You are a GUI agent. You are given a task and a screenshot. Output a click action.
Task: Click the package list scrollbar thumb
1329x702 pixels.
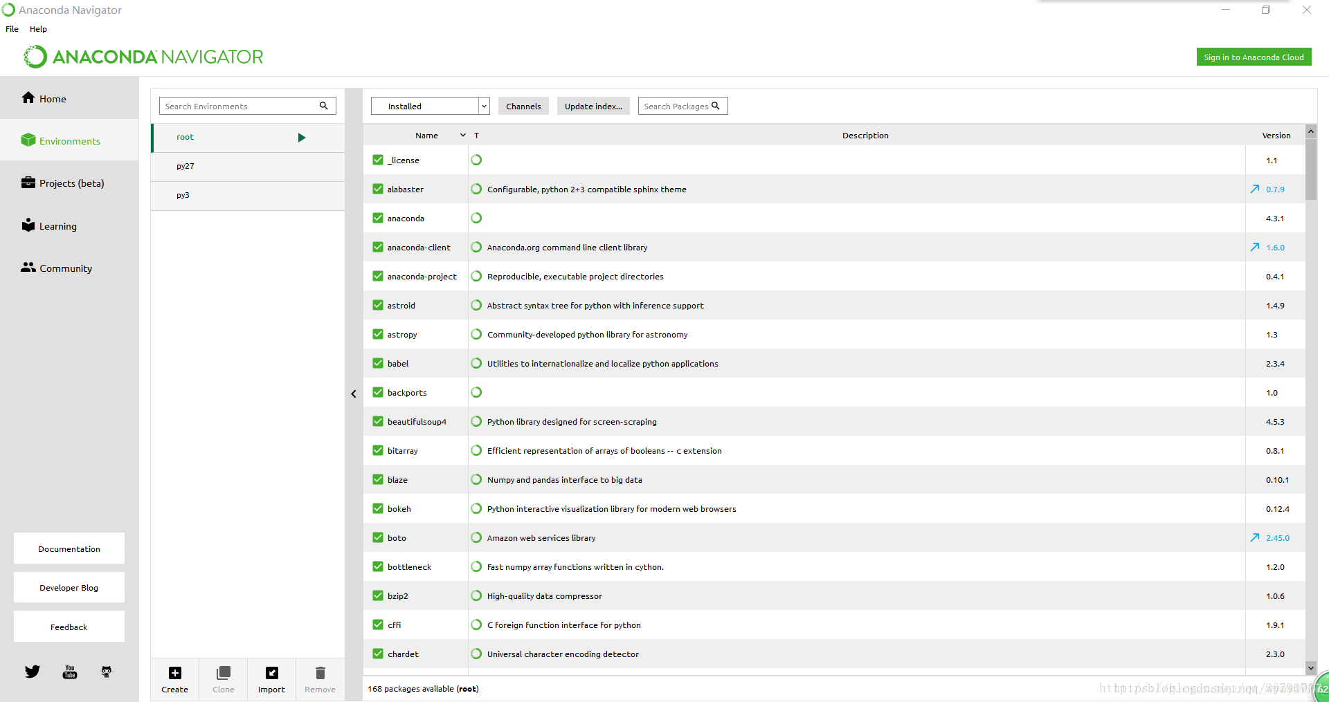tap(1311, 169)
